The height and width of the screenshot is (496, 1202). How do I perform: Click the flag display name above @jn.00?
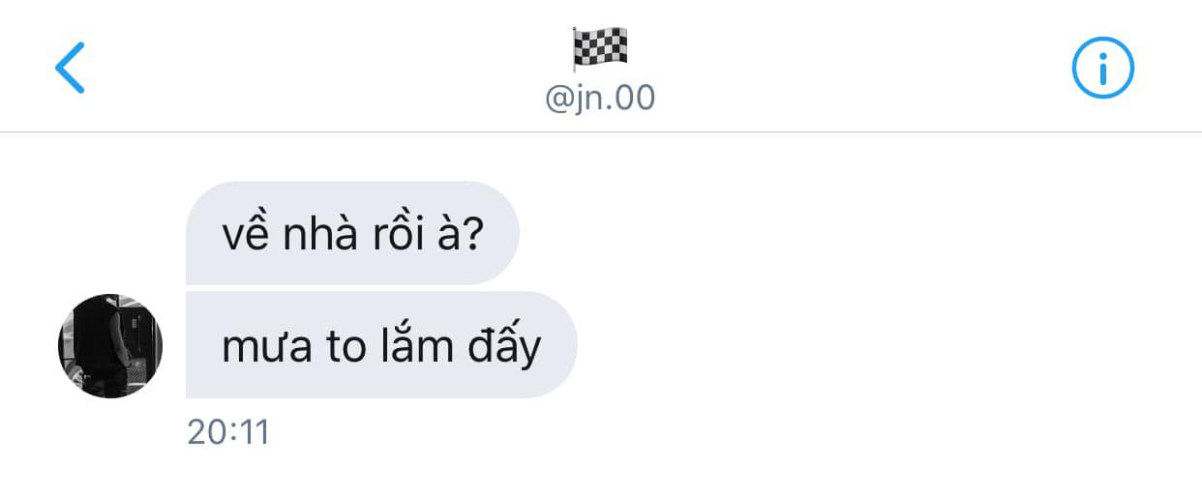(600, 48)
